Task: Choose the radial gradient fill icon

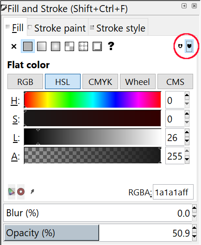Action: pyautogui.click(x=56, y=46)
